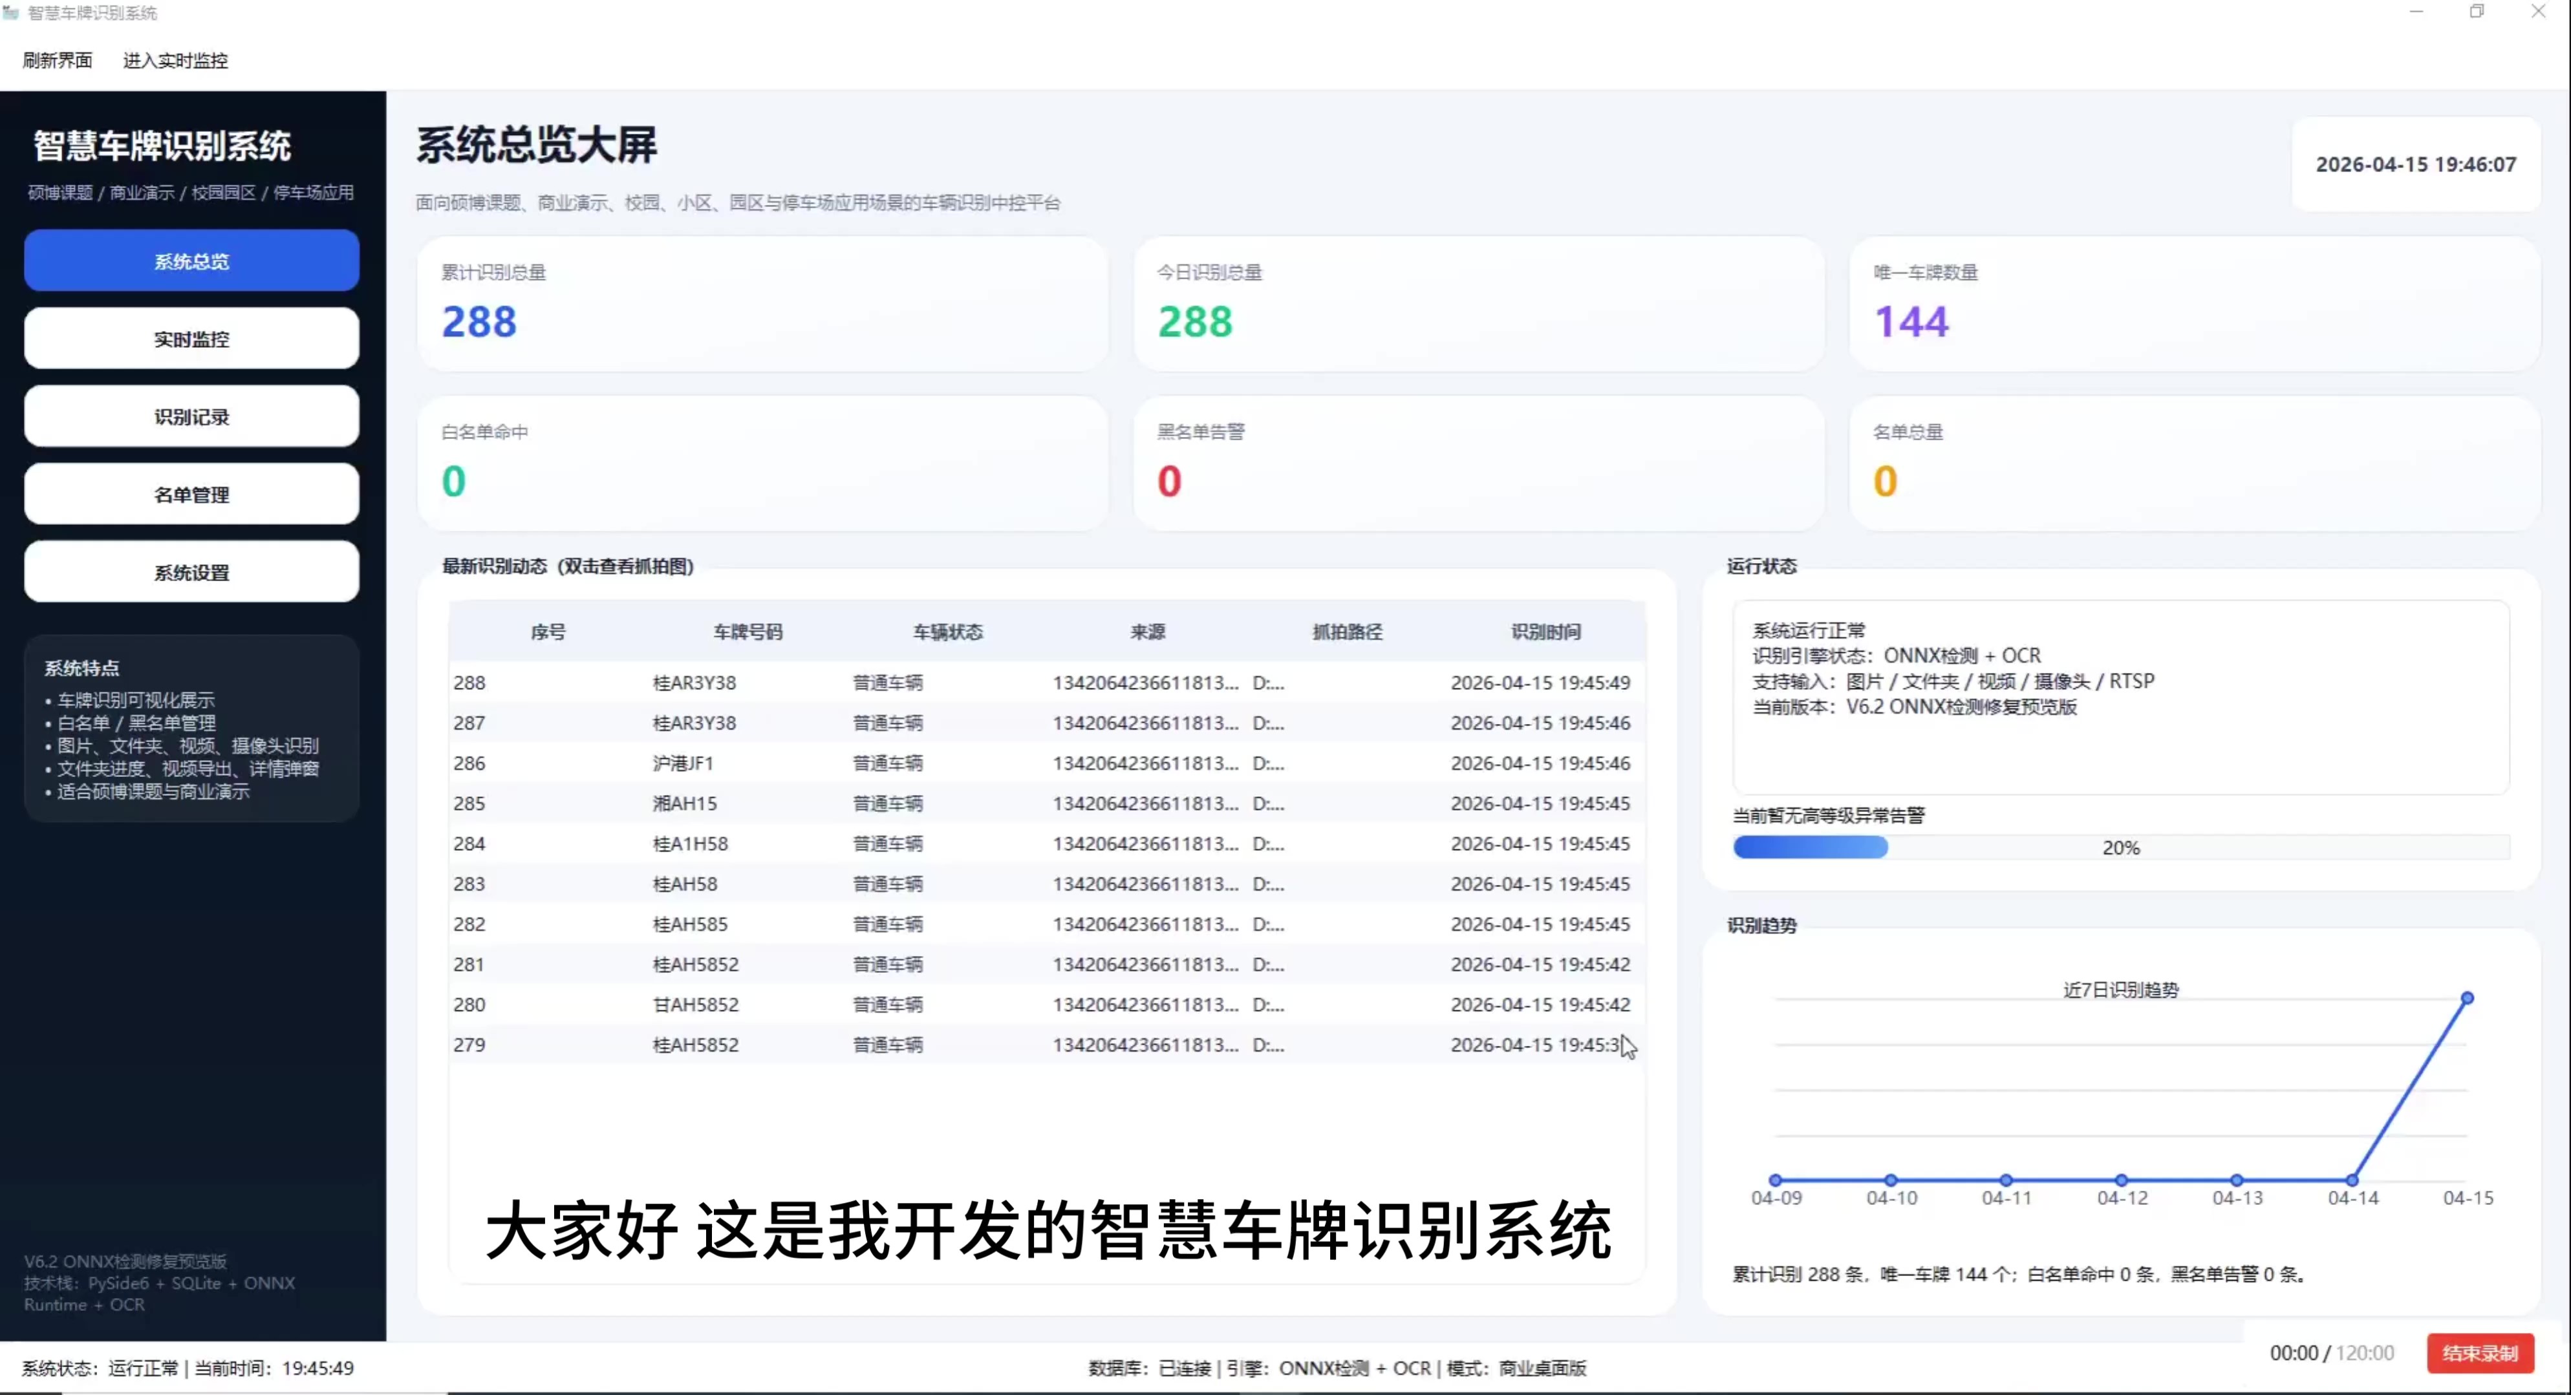2571x1395 pixels.
Task: Click 普通车辆 status in row 285
Action: point(888,804)
